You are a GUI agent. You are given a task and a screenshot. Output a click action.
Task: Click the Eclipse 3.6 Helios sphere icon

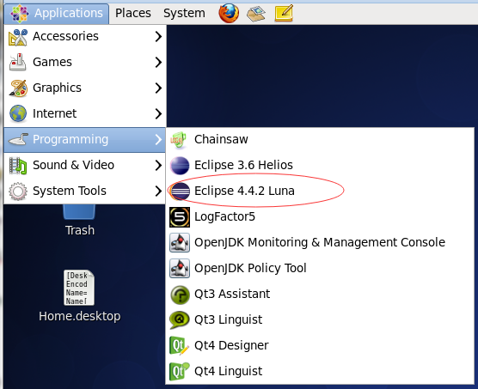pyautogui.click(x=180, y=166)
